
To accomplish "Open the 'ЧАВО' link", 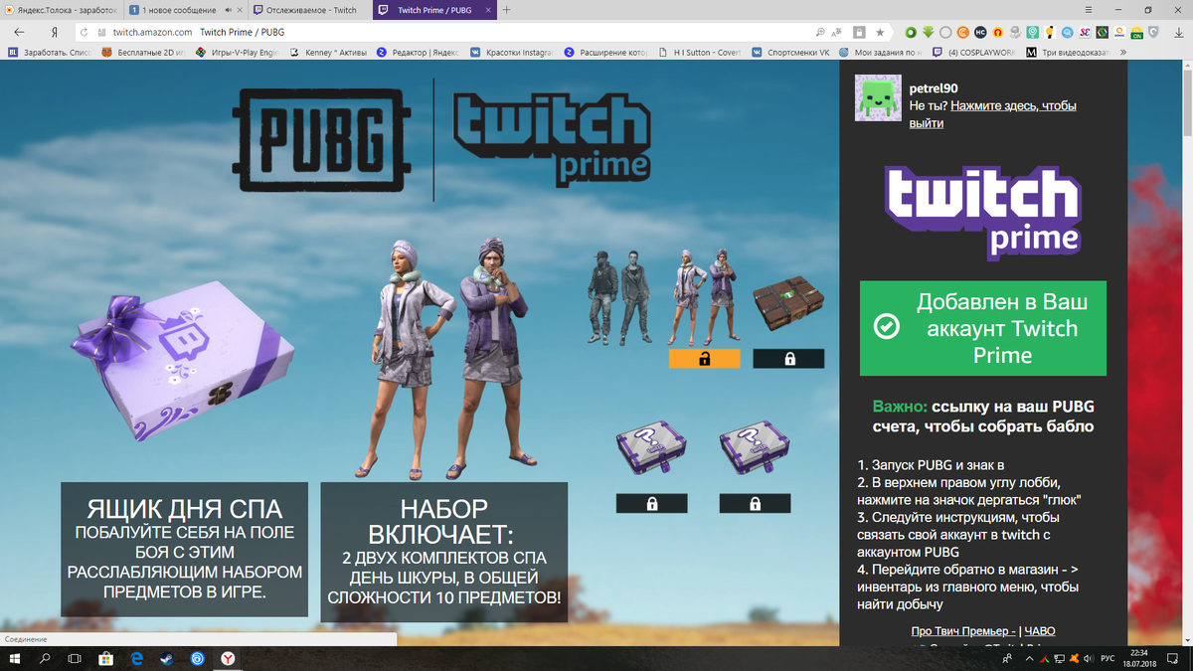I will [1040, 631].
